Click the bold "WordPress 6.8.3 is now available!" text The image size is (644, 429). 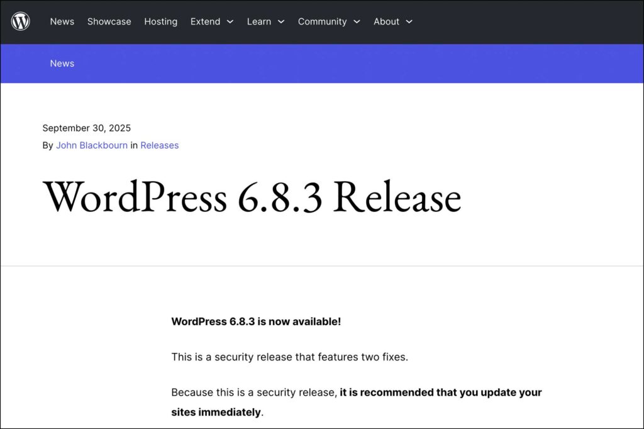[256, 321]
